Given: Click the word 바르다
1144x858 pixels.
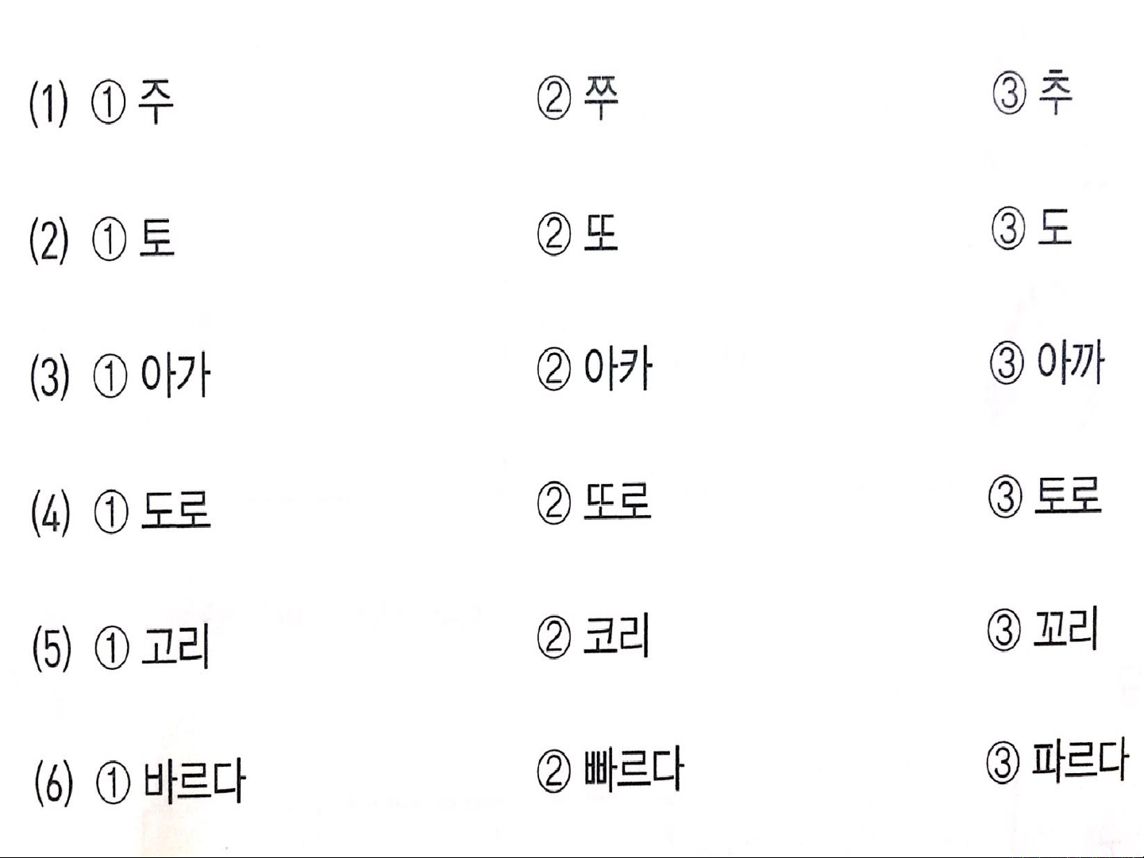Looking at the screenshot, I should (x=195, y=781).
